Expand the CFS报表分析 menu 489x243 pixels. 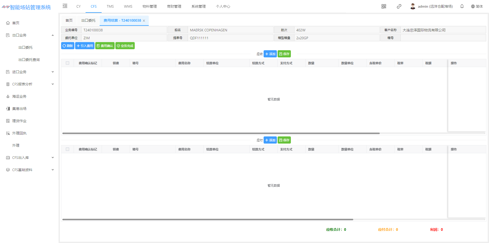[x=52, y=84]
